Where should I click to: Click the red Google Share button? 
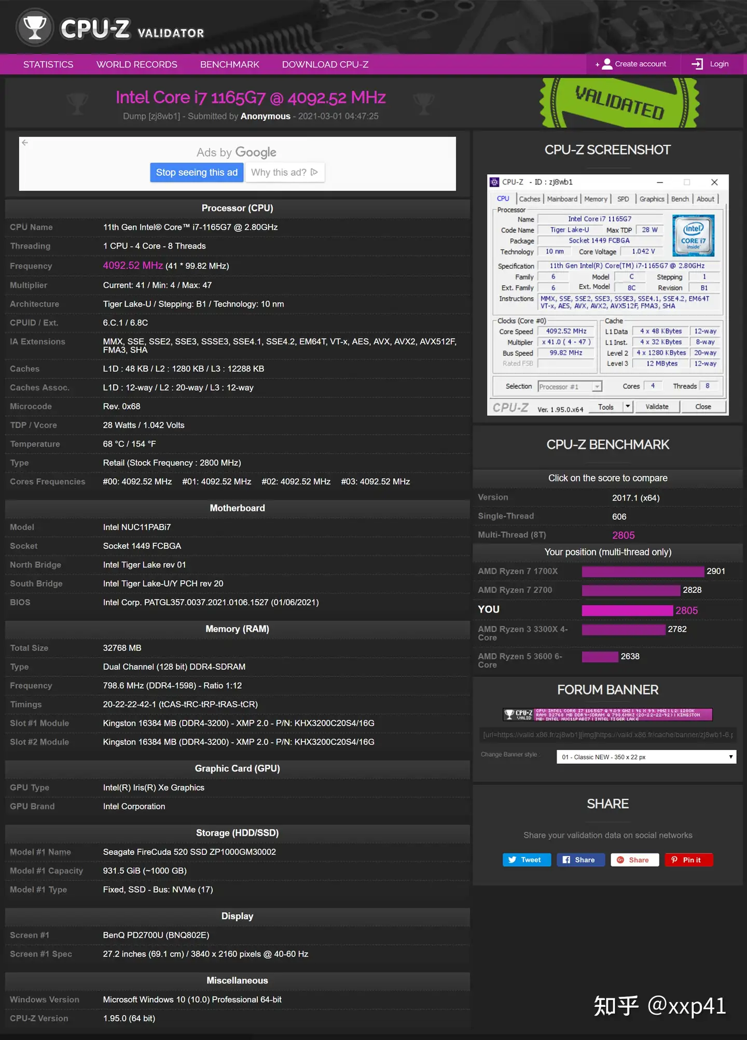click(x=634, y=860)
